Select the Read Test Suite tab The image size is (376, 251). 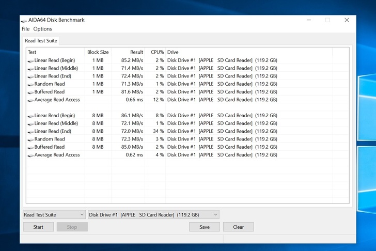[41, 41]
